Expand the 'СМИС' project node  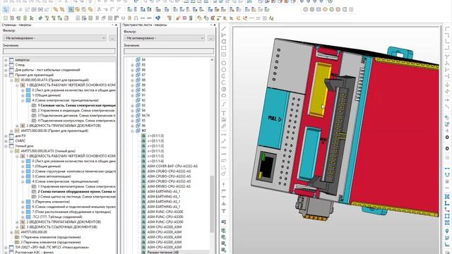(x=6, y=141)
